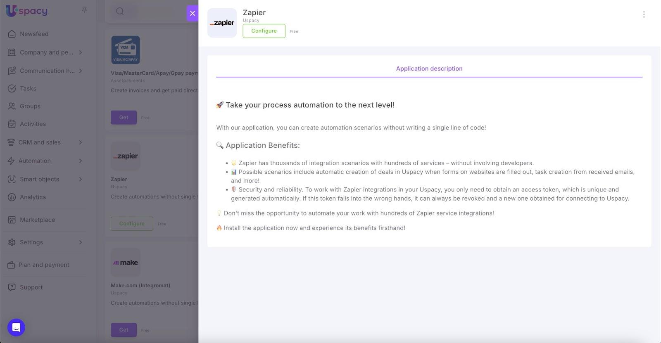
Task: Open Analytics via its chart icon
Action: [12, 197]
